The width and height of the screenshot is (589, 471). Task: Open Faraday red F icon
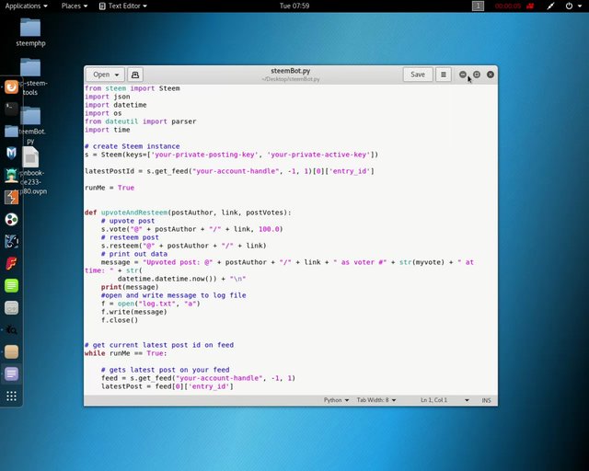11,264
